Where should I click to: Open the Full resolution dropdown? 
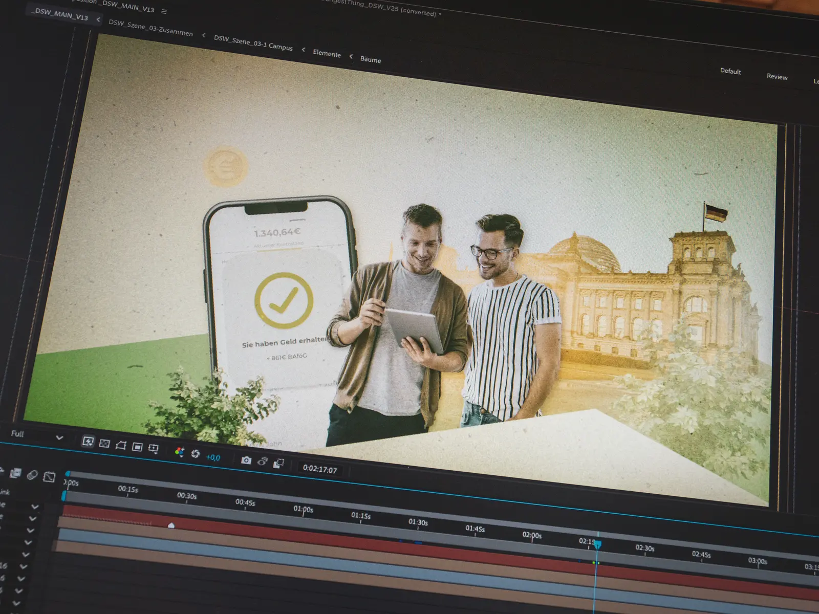[37, 435]
